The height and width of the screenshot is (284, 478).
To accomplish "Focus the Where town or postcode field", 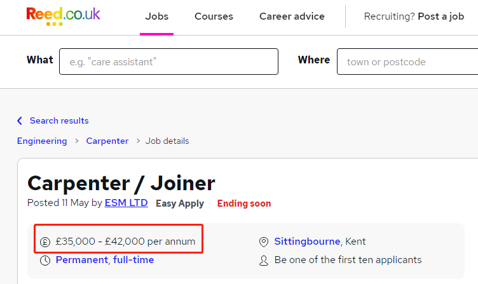I will coord(407,61).
